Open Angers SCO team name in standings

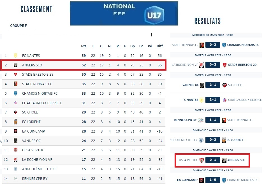click(32, 65)
